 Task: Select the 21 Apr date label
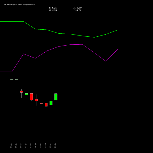click(40, 146)
